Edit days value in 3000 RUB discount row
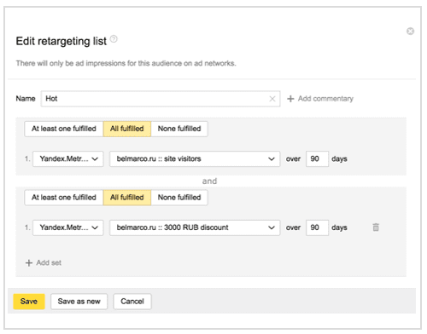This screenshot has width=427, height=334. click(x=317, y=227)
